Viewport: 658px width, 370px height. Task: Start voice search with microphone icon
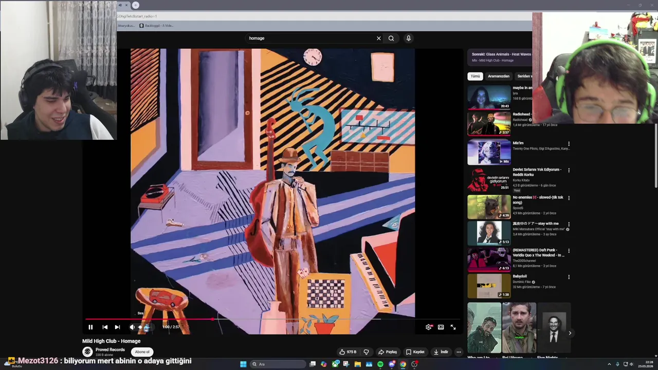[408, 38]
